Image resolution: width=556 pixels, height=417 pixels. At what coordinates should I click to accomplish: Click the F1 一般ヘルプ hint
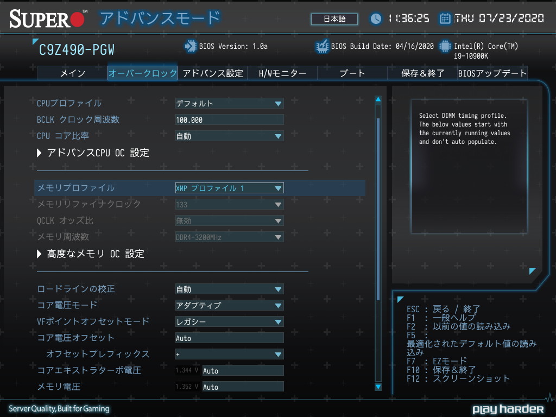point(441,317)
